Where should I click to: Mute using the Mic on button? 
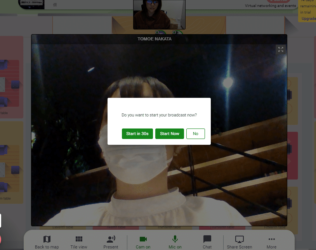175,242
